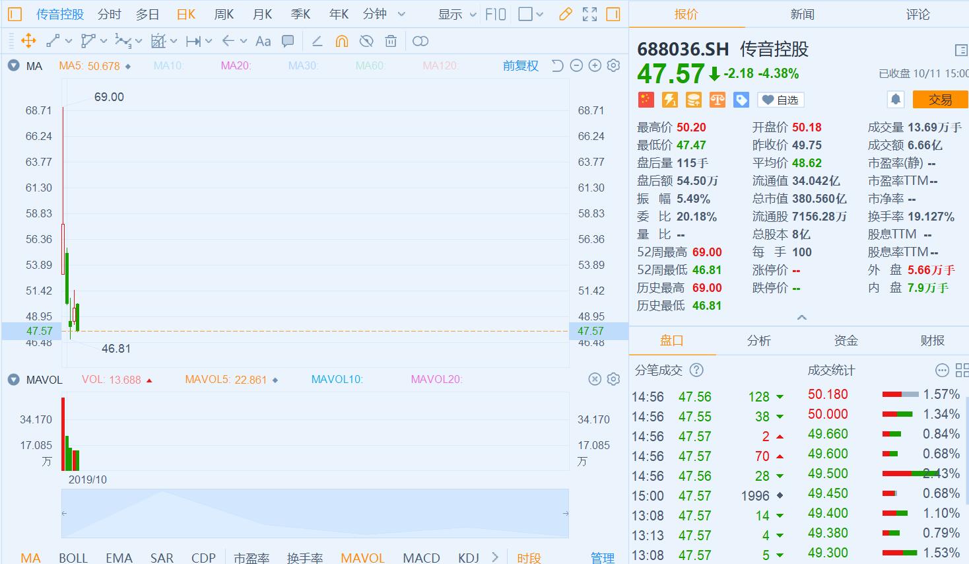This screenshot has width=969, height=564.
Task: Toggle the left sidebar panel icon
Action: pos(15,14)
